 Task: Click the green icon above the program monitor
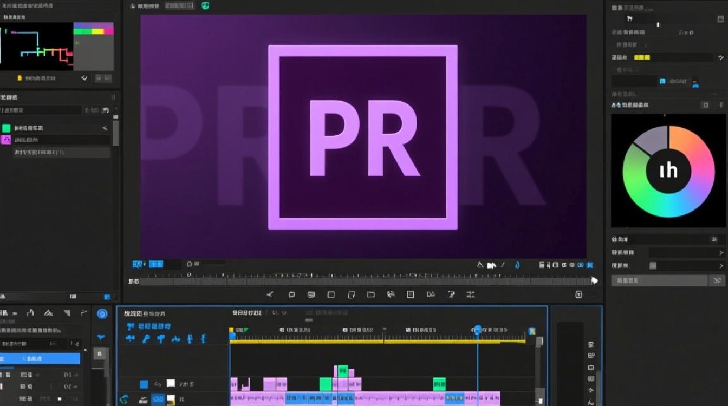pyautogui.click(x=205, y=6)
